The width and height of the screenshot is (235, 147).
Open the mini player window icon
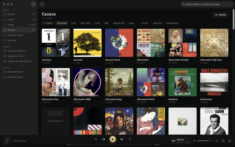point(223,141)
